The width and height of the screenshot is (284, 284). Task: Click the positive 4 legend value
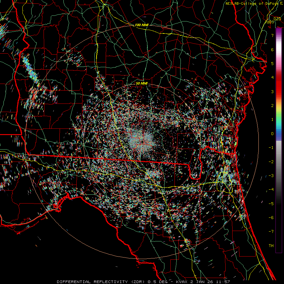[272, 78]
